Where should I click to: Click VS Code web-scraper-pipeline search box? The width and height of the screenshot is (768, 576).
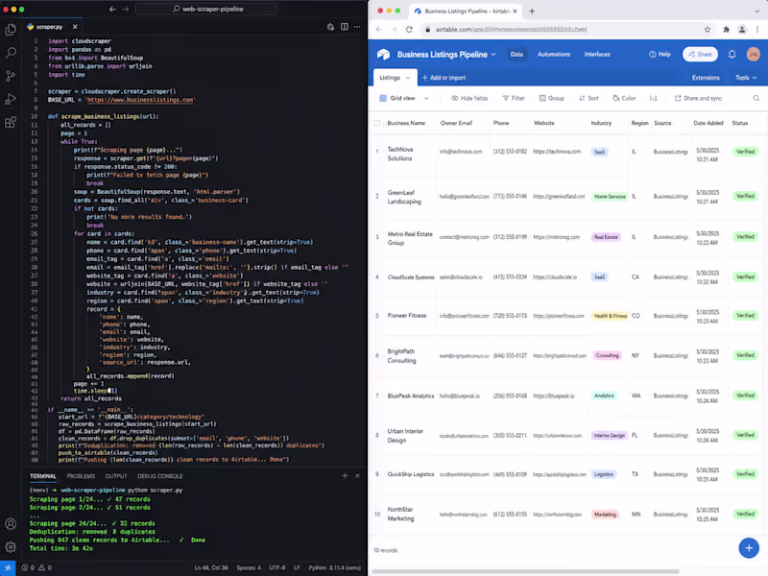coord(206,9)
